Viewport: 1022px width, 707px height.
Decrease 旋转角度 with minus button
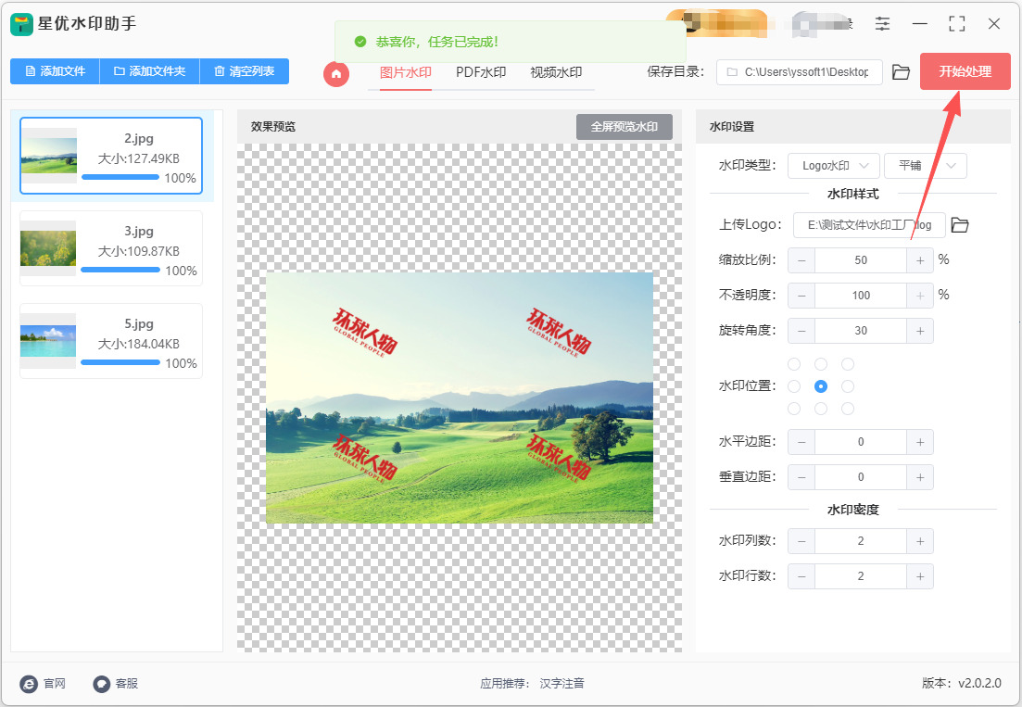pos(801,331)
